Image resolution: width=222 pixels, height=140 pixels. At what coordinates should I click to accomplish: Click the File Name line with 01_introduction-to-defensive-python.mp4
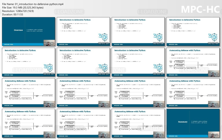33,4
